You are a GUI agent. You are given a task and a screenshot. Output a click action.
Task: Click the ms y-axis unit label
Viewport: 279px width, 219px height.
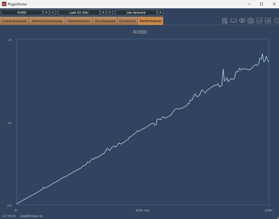pos(9,123)
